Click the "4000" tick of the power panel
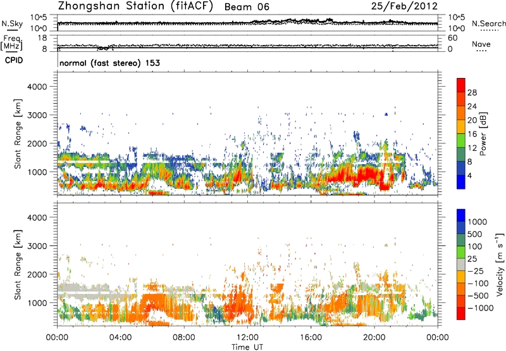This screenshot has height=351, width=506. [x=37, y=87]
